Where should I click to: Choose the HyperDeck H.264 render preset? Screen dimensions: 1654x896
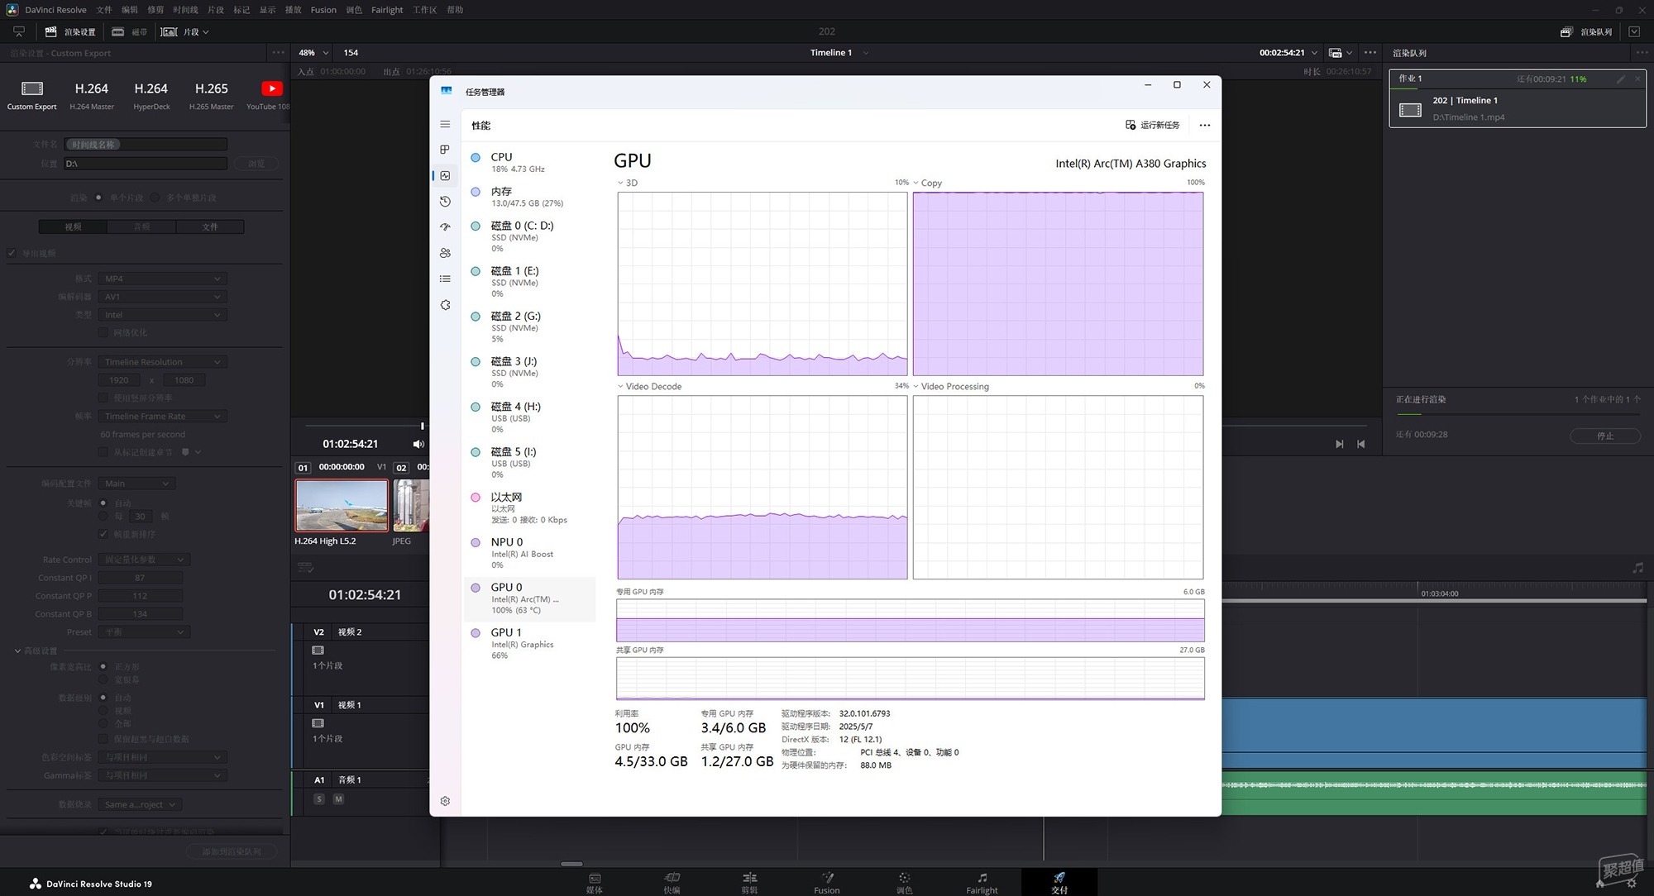151,95
